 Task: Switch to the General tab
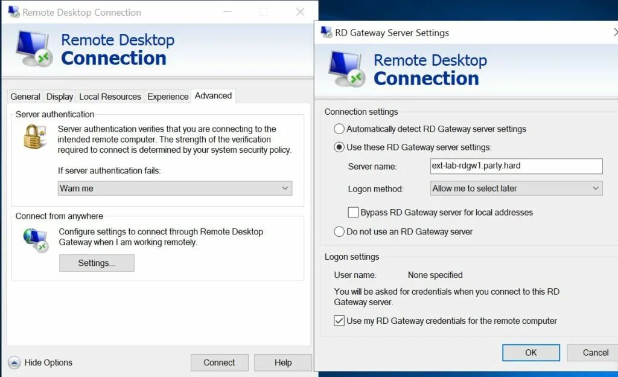tap(25, 97)
